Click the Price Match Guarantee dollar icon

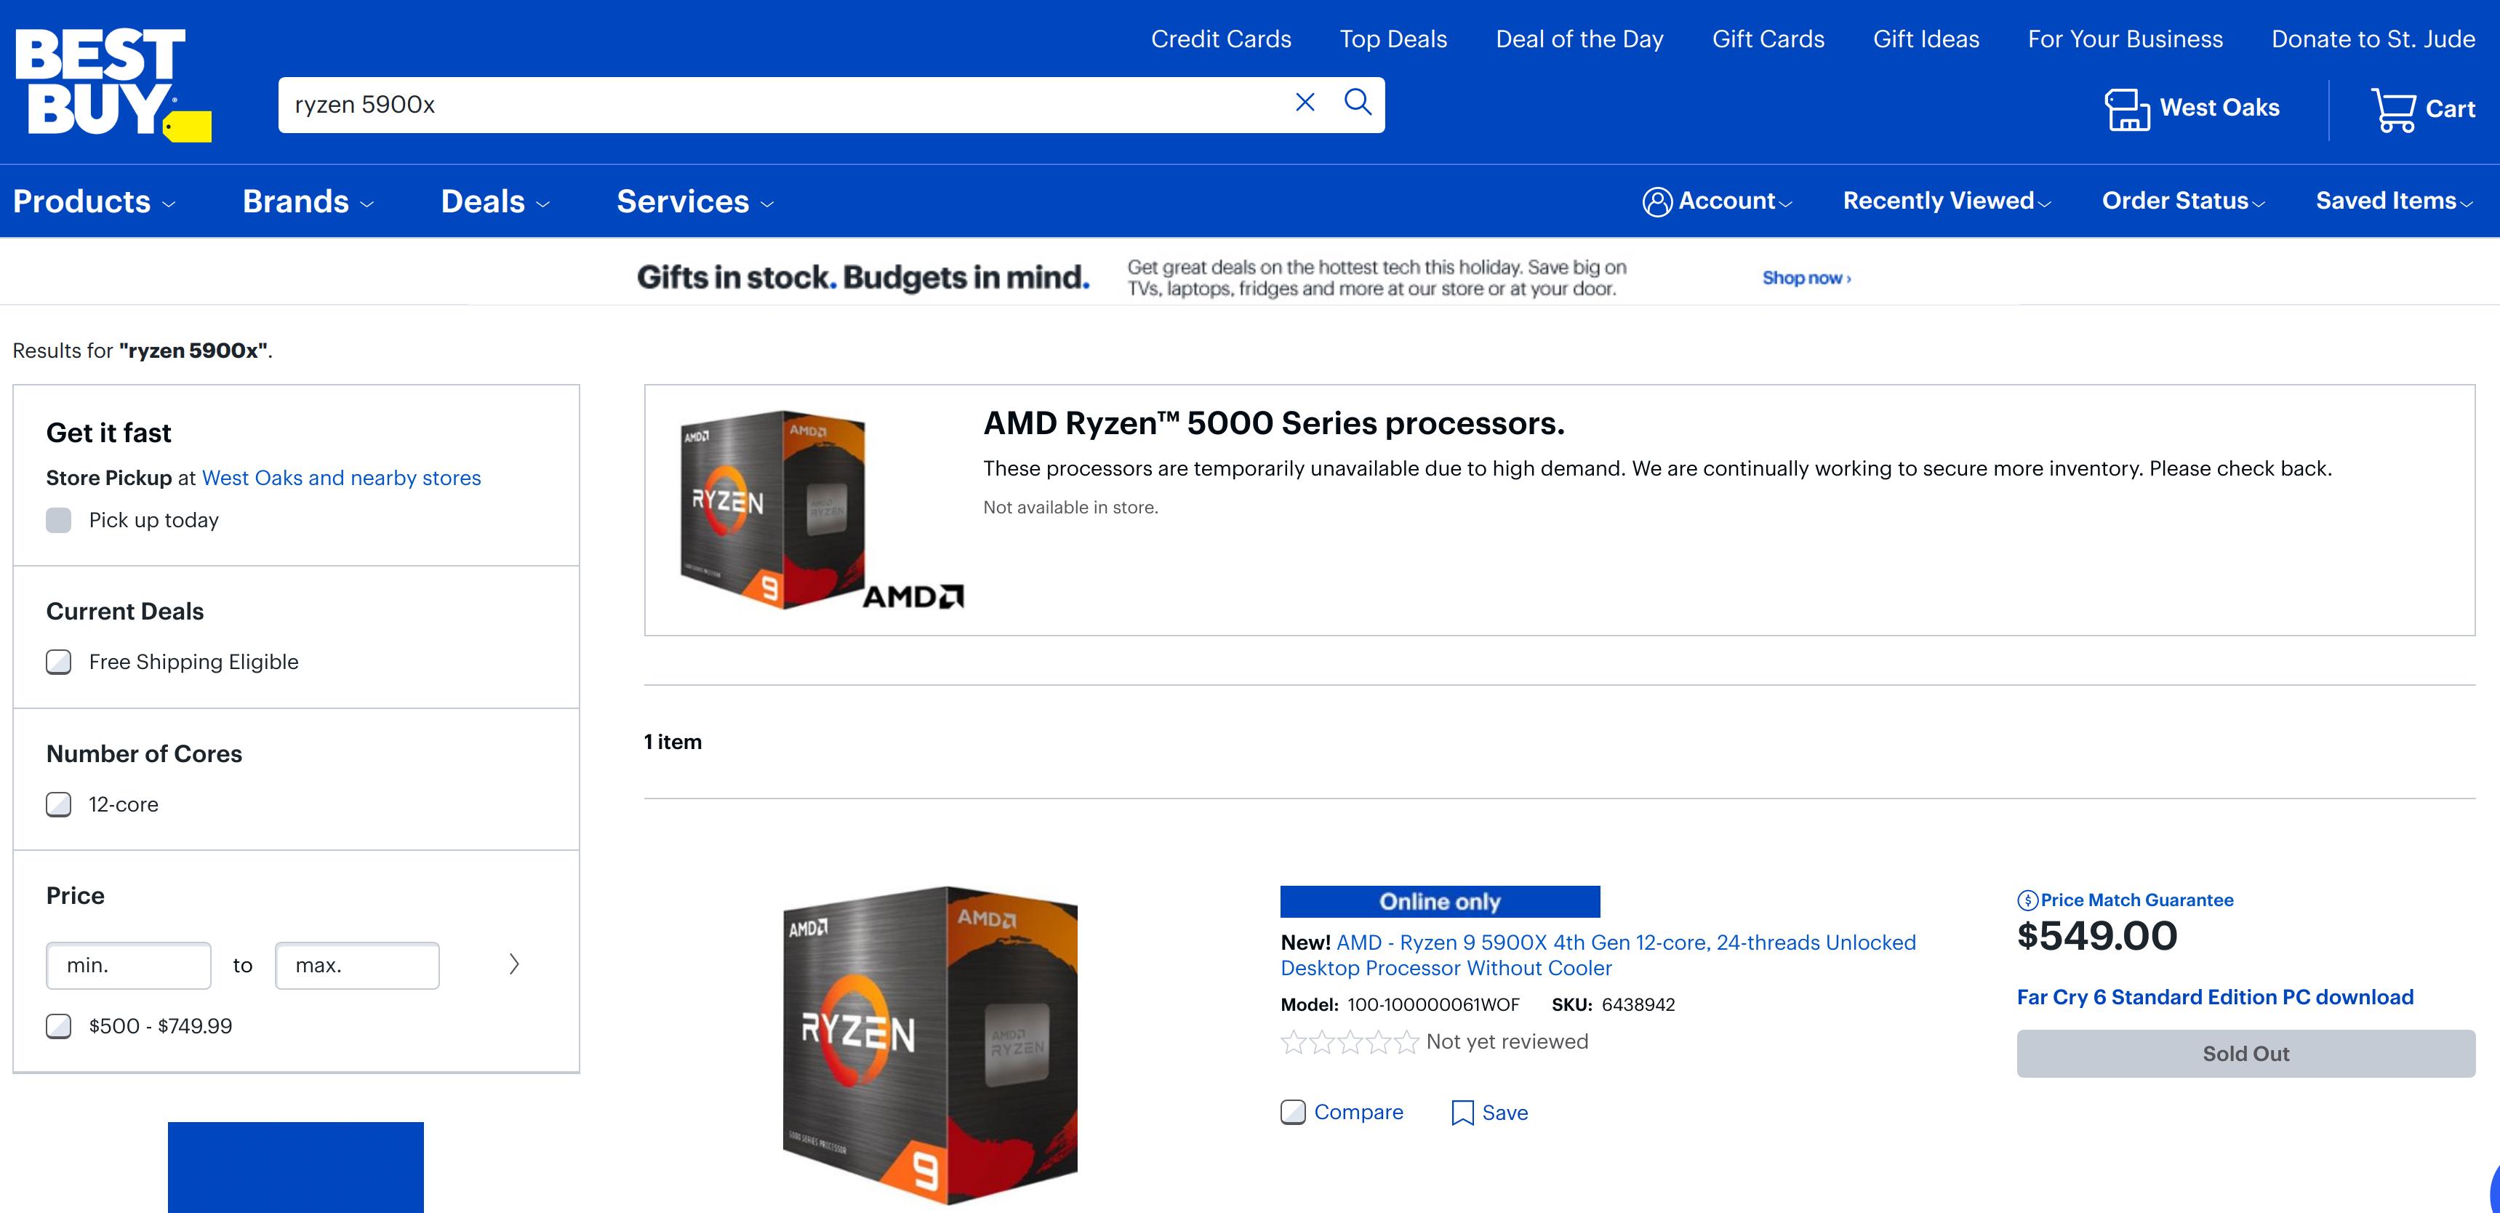(x=2027, y=900)
